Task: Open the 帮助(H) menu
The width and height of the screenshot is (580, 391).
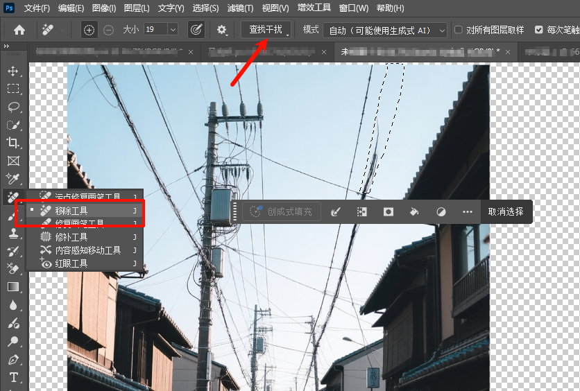Action: tap(390, 8)
